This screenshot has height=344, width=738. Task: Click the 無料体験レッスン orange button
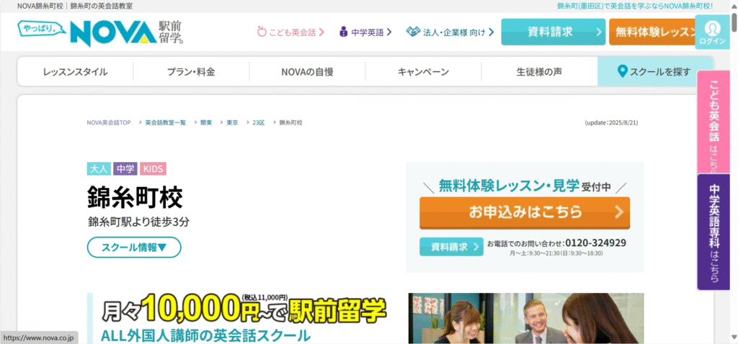pyautogui.click(x=652, y=32)
